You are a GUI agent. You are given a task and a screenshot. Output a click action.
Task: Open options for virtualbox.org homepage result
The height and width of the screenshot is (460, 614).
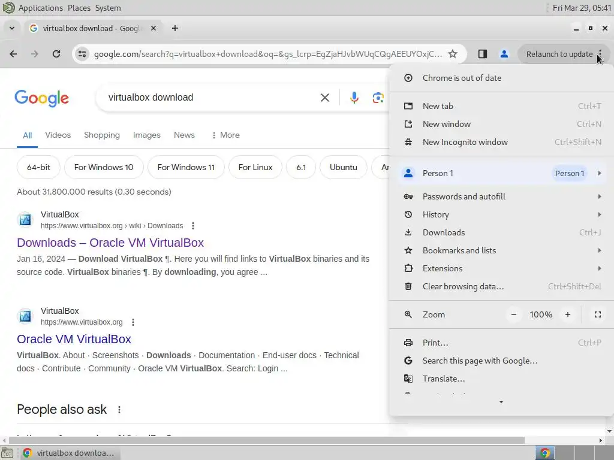click(133, 322)
